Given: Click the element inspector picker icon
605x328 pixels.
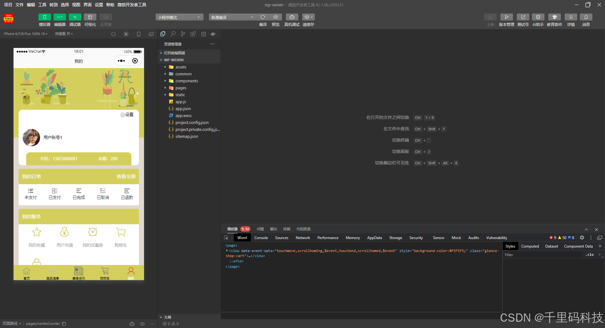Looking at the screenshot, I should [226, 238].
